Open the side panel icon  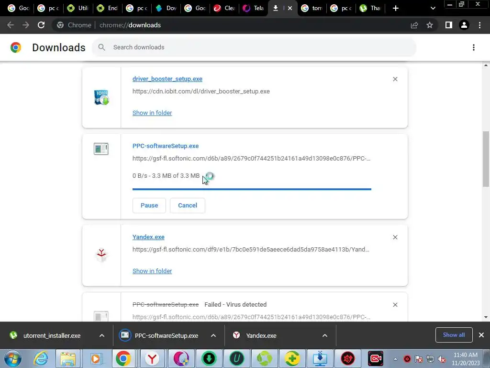449,25
